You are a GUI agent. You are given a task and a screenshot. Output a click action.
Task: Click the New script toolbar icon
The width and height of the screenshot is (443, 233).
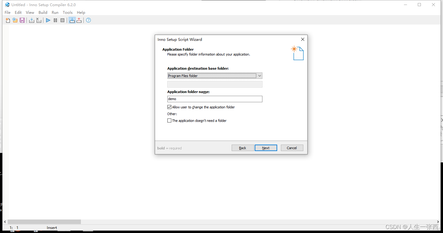pos(8,20)
